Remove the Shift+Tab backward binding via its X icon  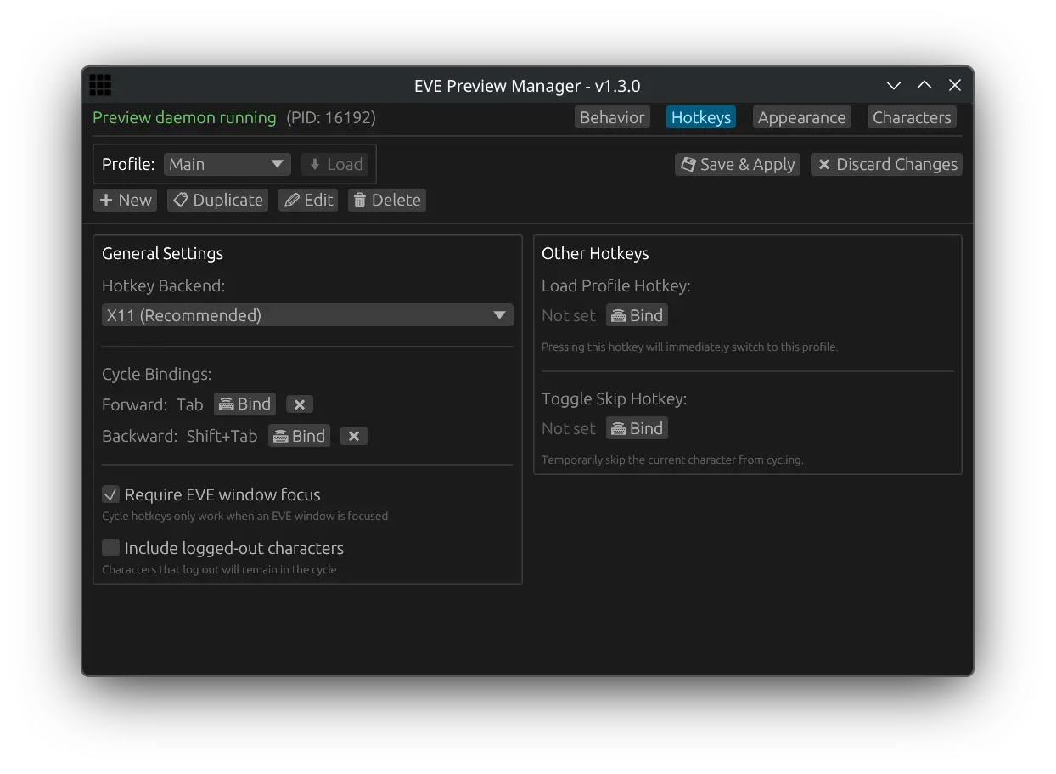click(354, 435)
